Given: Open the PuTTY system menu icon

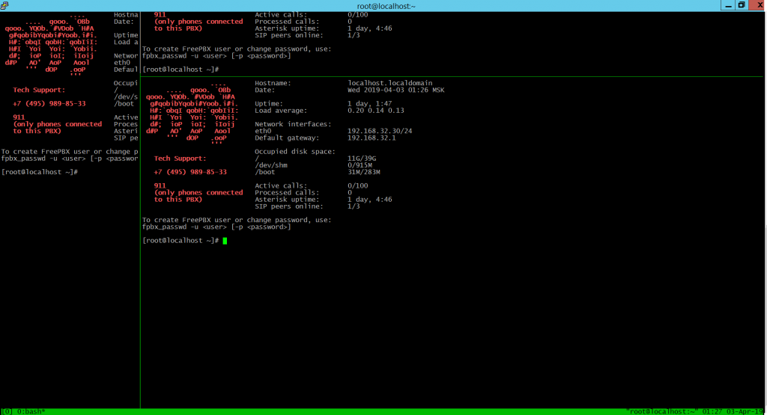Looking at the screenshot, I should point(6,5).
